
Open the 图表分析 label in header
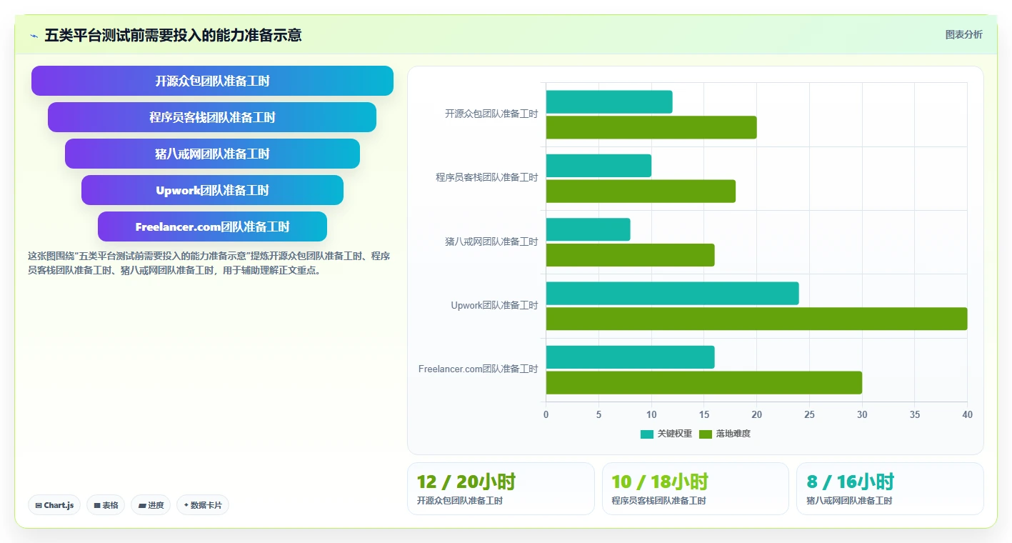tap(963, 34)
